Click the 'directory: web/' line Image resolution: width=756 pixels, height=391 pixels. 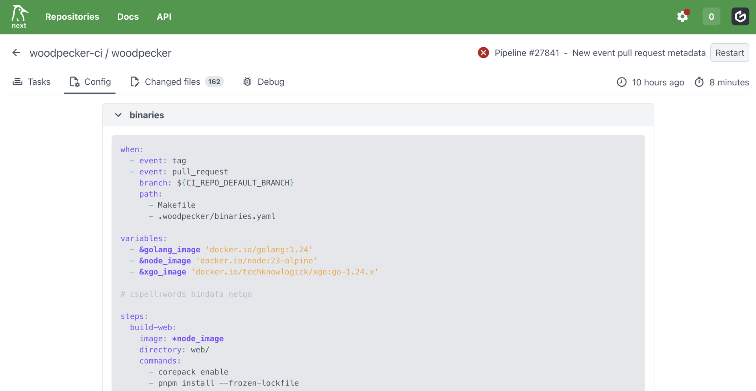tap(174, 350)
